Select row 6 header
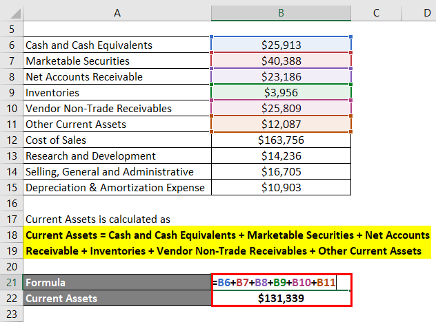 (12, 45)
